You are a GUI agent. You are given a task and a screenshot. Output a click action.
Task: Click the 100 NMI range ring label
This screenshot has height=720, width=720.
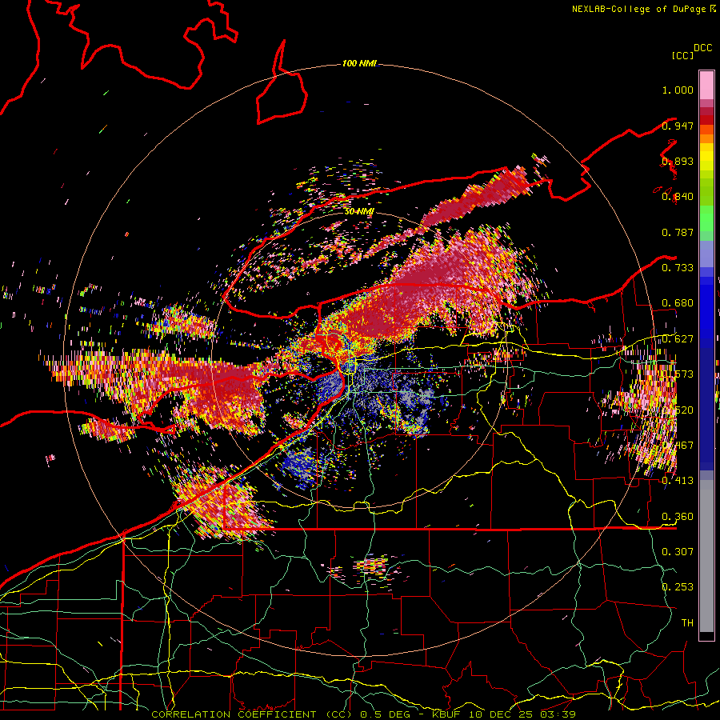[359, 63]
